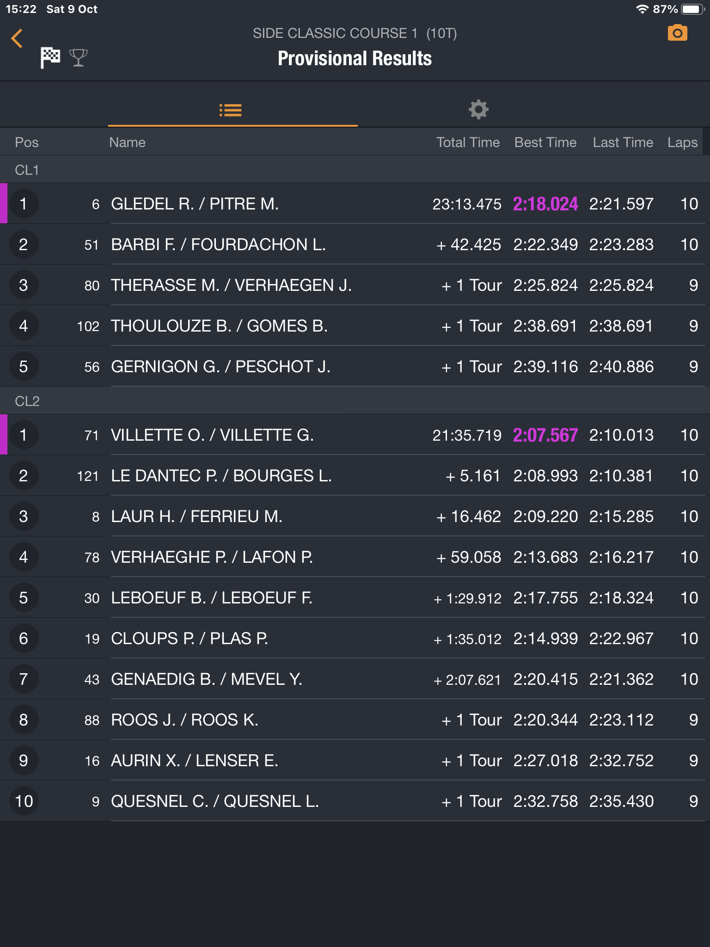This screenshot has height=947, width=710.
Task: Select the trophy icon
Action: point(78,58)
